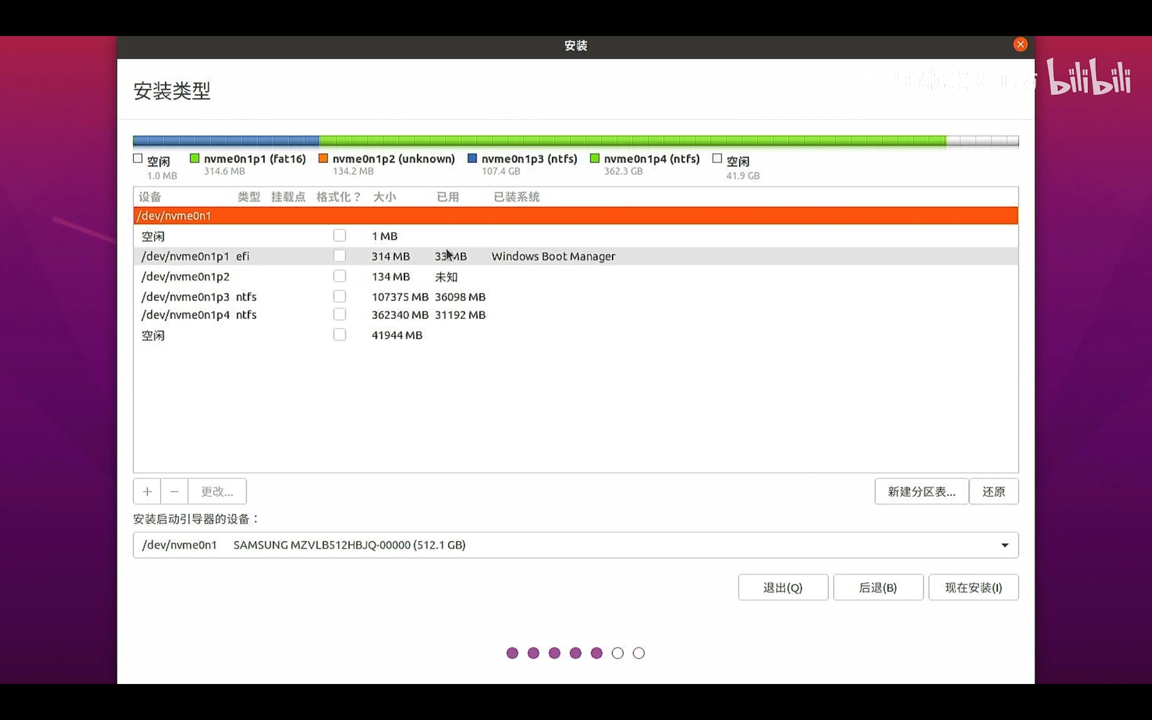This screenshot has width=1152, height=720.
Task: Select the /dev/nvme0n1p2 row
Action: point(576,277)
